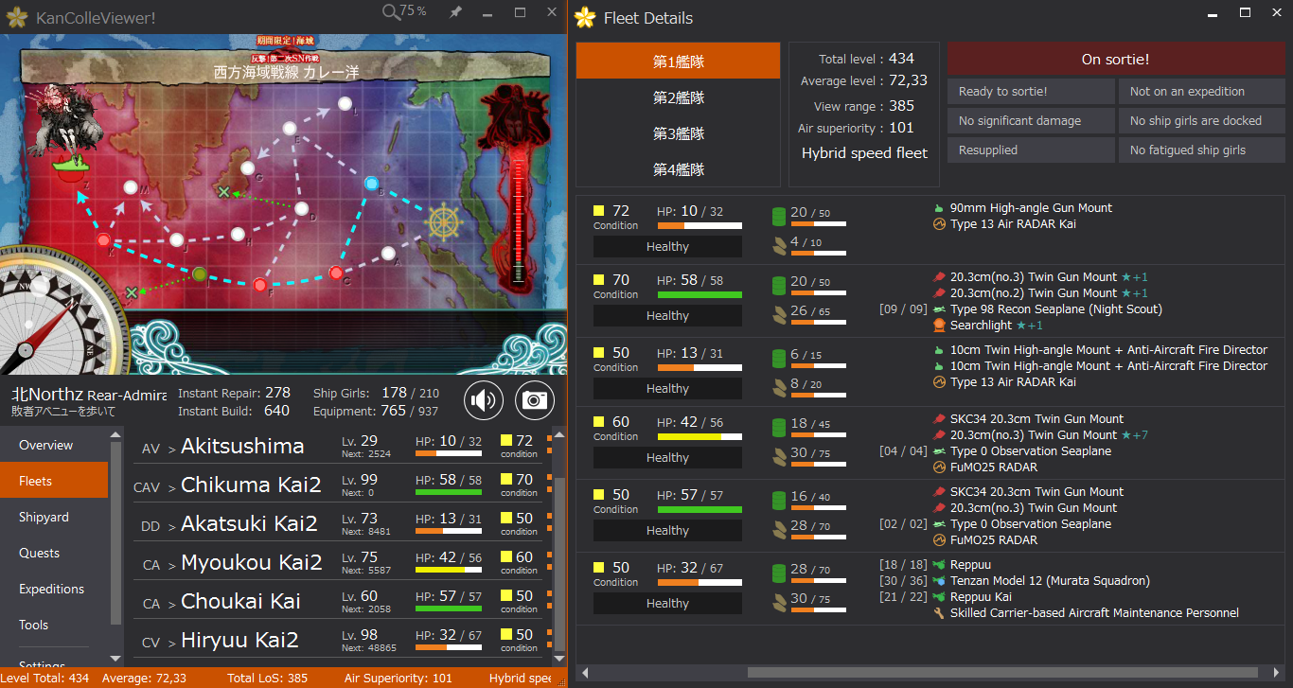Click ammo icon in 72 condition row
Screen dimensions: 1293x688
coord(779,246)
